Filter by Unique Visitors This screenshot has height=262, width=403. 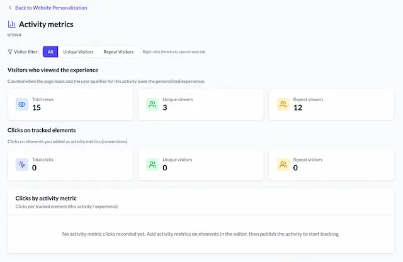point(78,52)
